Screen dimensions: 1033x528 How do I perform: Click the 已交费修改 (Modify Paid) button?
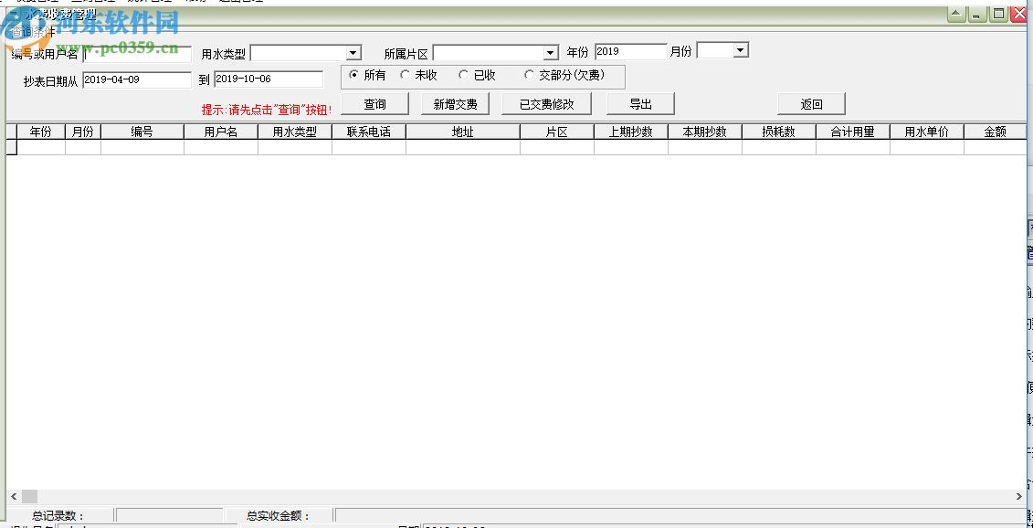(x=547, y=103)
